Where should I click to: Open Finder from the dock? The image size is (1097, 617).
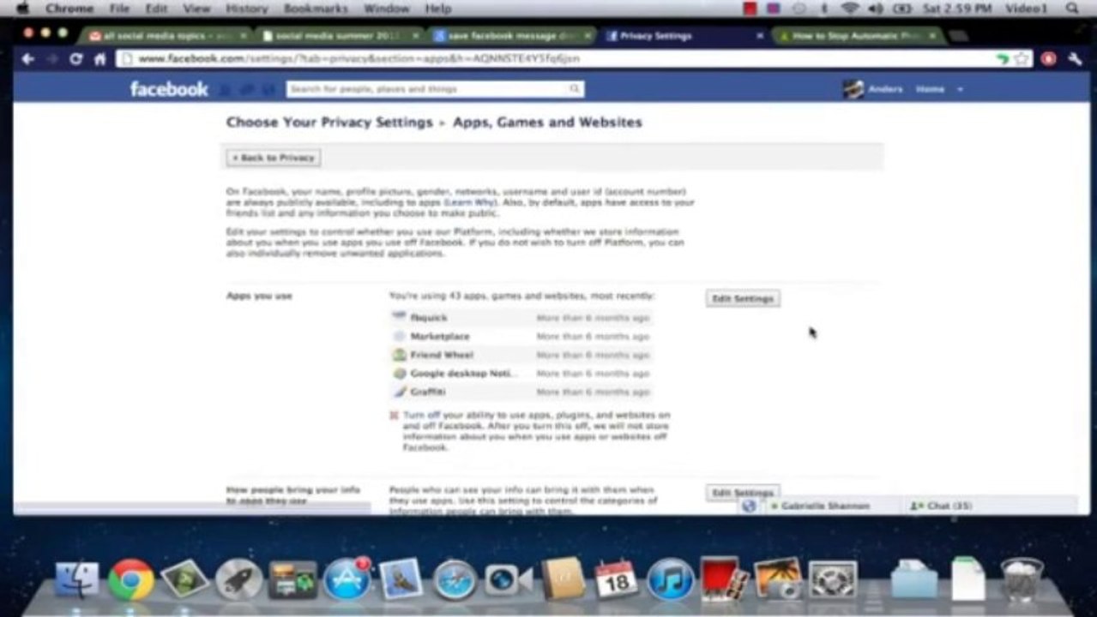coord(77,580)
